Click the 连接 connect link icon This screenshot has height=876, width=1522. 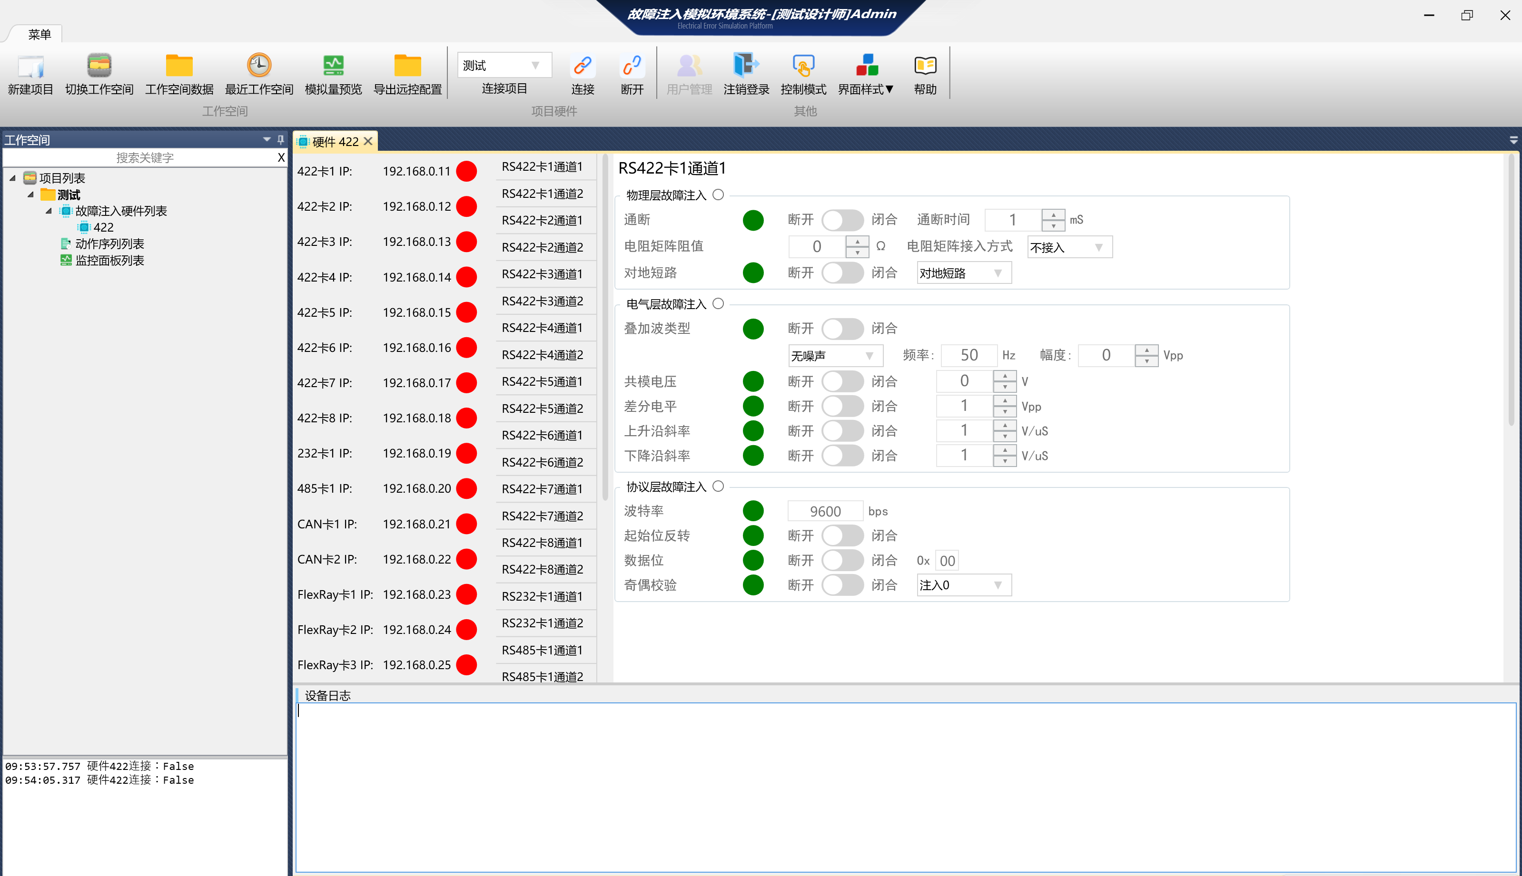[582, 66]
